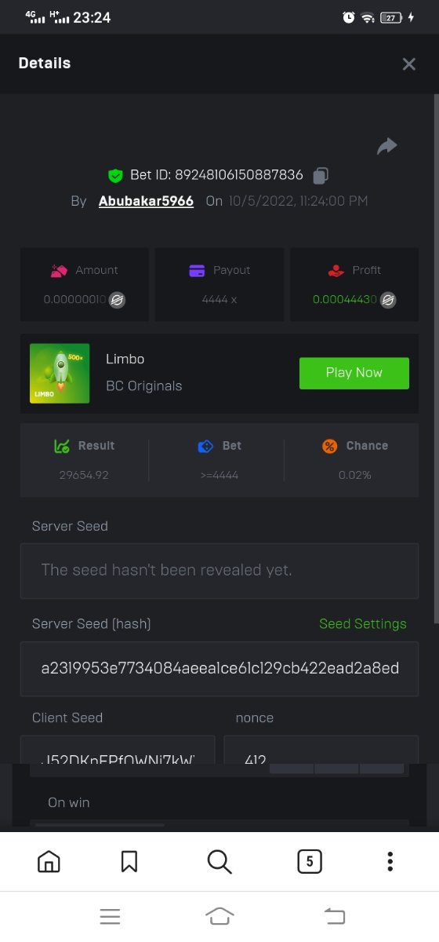Tap the green Result chart icon
Image resolution: width=439 pixels, height=942 pixels.
pos(62,446)
